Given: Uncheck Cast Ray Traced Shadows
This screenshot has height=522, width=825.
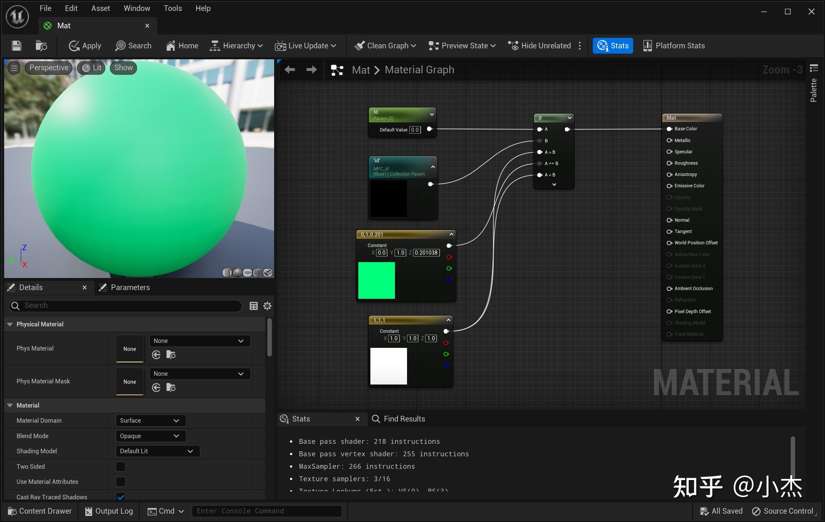Looking at the screenshot, I should pyautogui.click(x=120, y=497).
